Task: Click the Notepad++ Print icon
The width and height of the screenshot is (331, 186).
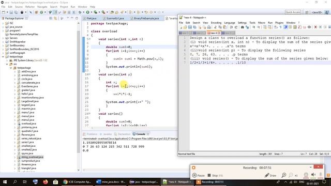Action: coord(209,27)
